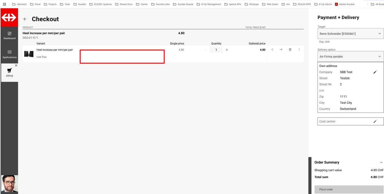Screen dimensions: 384x194
Task: Open the Target dropdown Rene Schneider
Action: pos(350,34)
